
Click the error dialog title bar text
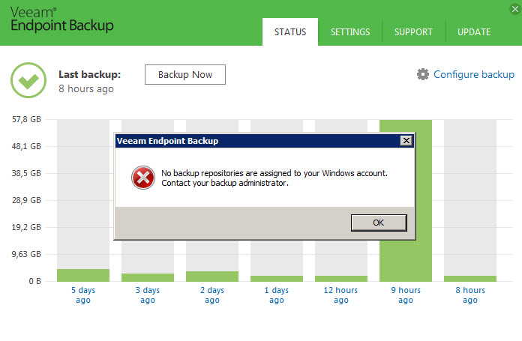pyautogui.click(x=167, y=141)
